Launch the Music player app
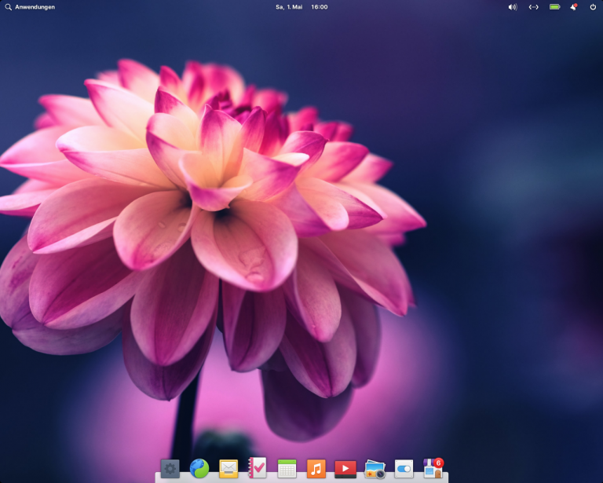Viewport: 603px width, 483px height. pos(316,468)
